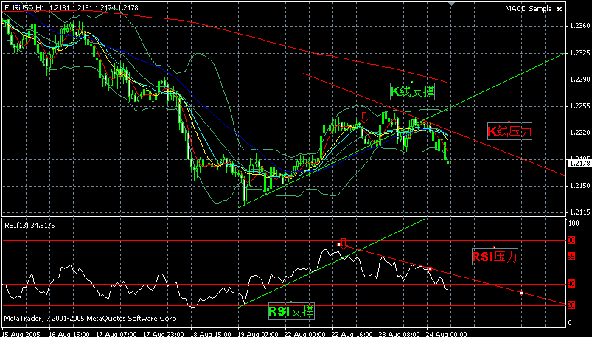Click the 23 Aug 08:00 time label
Screen dimensions: 592x337
click(400, 334)
